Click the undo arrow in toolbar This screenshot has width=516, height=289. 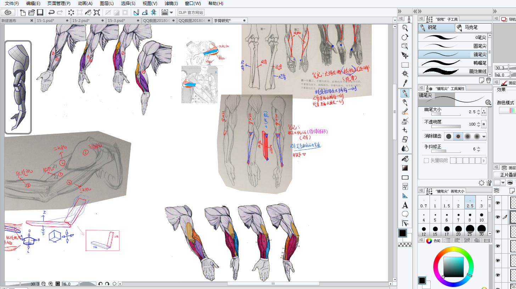51,12
